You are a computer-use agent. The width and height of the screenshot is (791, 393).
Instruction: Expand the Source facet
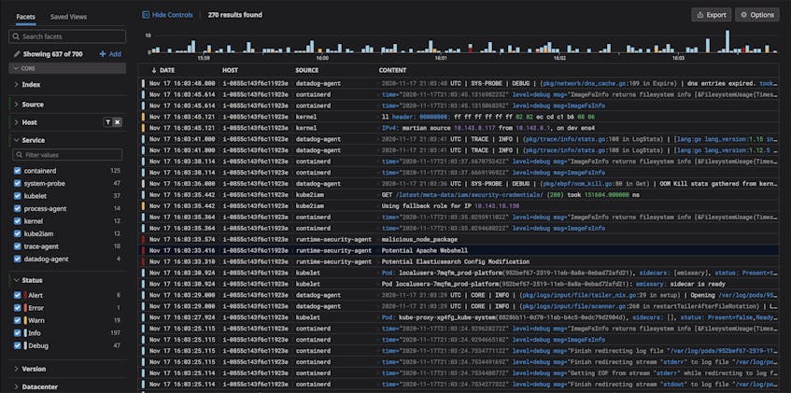tap(16, 105)
